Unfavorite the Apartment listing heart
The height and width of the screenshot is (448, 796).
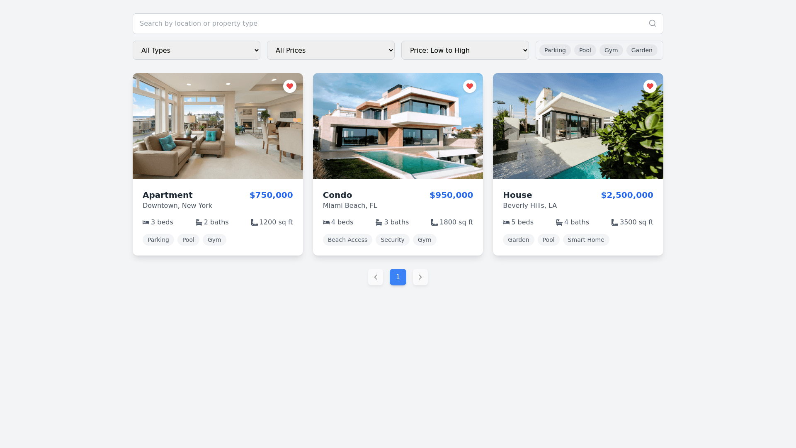(289, 86)
